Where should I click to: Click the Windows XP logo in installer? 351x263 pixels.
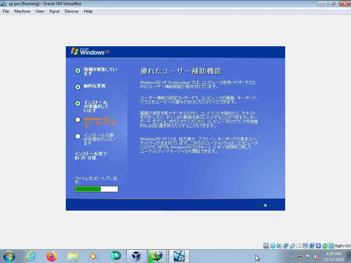[90, 52]
